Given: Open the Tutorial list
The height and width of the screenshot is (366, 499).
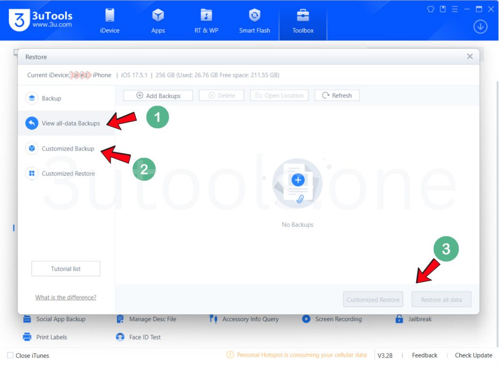Looking at the screenshot, I should (x=66, y=269).
